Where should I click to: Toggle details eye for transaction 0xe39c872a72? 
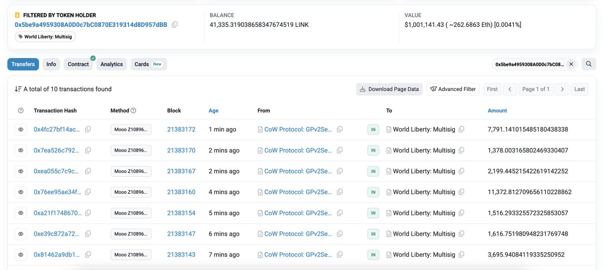point(21,234)
